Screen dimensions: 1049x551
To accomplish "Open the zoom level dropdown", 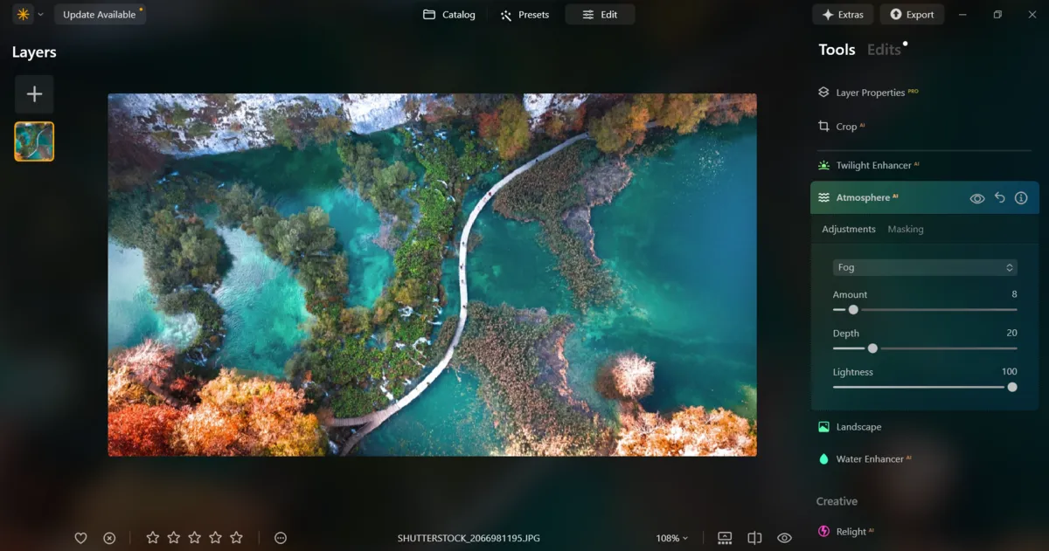I will tap(671, 538).
